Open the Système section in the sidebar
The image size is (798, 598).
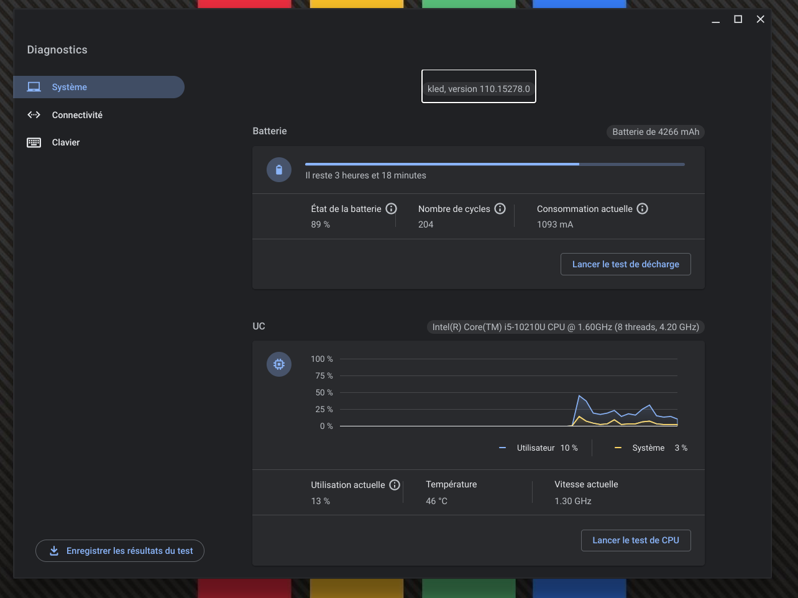click(99, 87)
